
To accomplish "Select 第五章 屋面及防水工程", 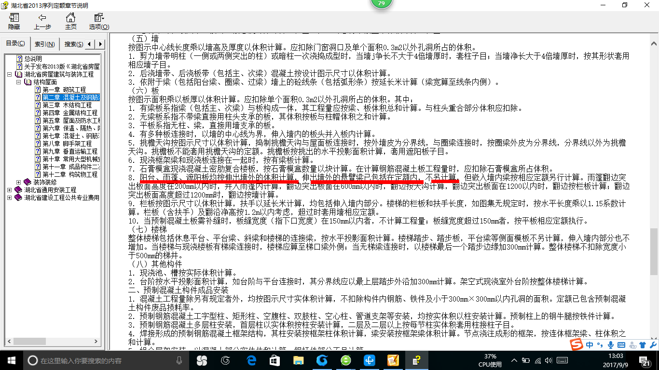I will [x=71, y=120].
